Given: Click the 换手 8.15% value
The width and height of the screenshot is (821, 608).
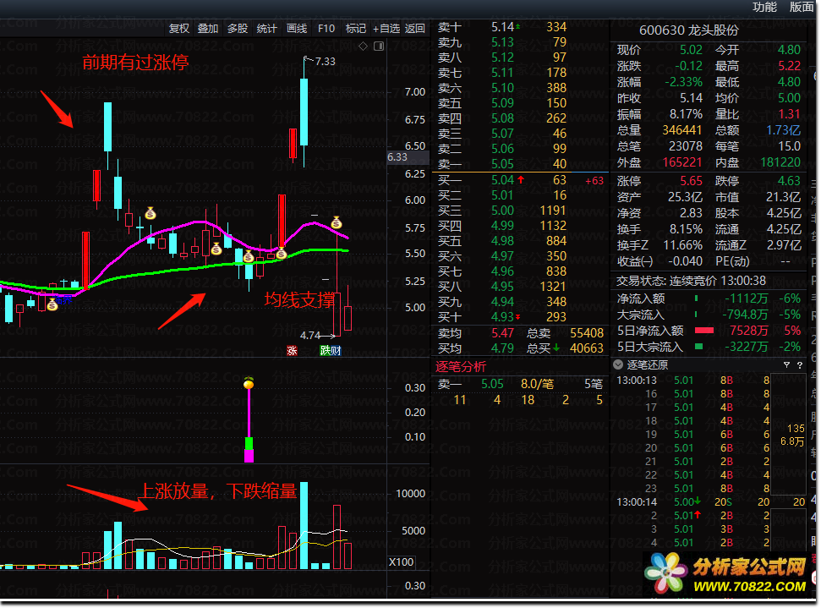Looking at the screenshot, I should (686, 229).
